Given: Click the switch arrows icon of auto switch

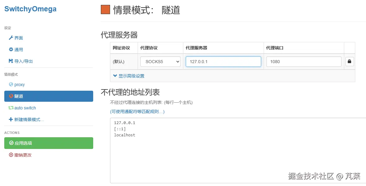Looking at the screenshot, I should tap(11, 108).
